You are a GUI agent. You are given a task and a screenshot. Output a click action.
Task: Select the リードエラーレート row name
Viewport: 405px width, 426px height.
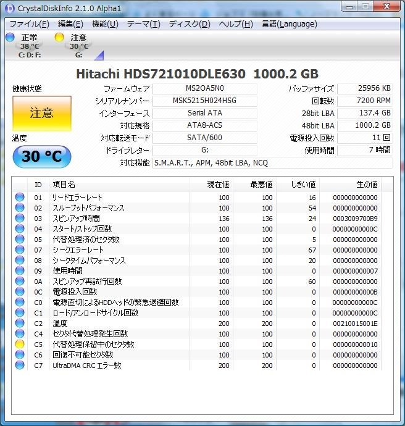77,198
